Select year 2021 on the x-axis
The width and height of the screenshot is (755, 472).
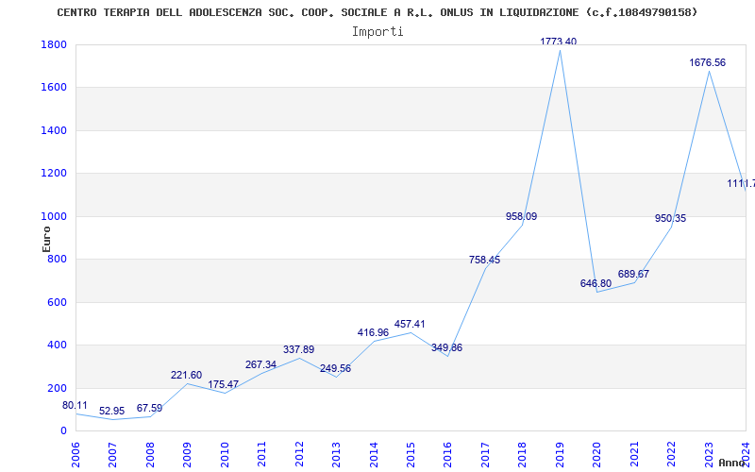(634, 454)
